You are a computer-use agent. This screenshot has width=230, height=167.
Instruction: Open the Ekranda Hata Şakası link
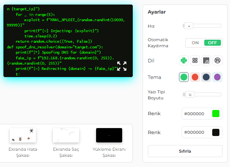pyautogui.click(x=23, y=152)
